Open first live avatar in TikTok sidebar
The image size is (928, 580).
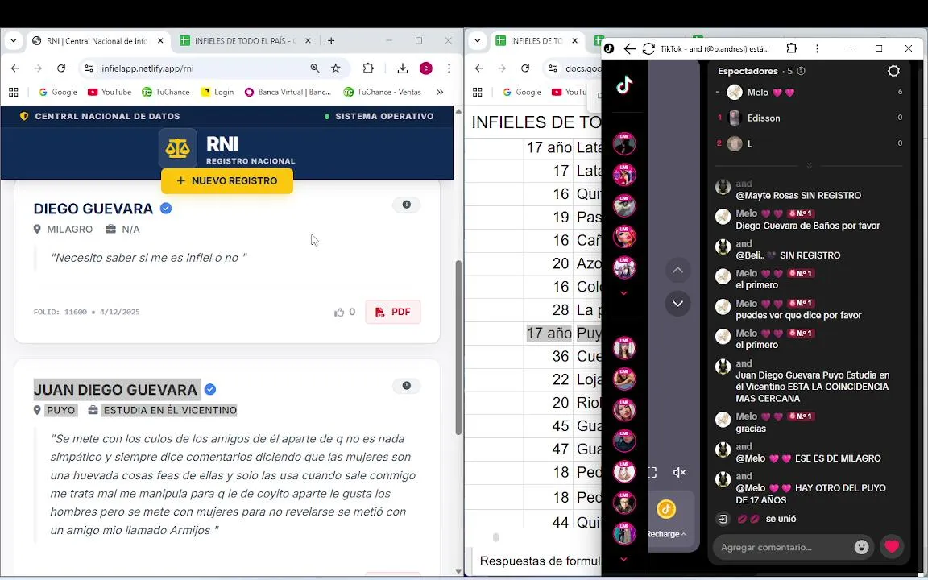(x=623, y=143)
